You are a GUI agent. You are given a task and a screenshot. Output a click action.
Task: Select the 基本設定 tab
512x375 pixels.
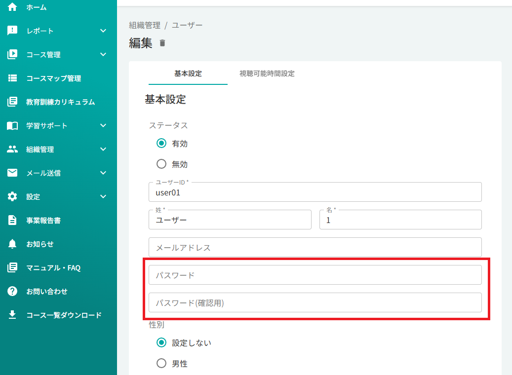point(188,74)
